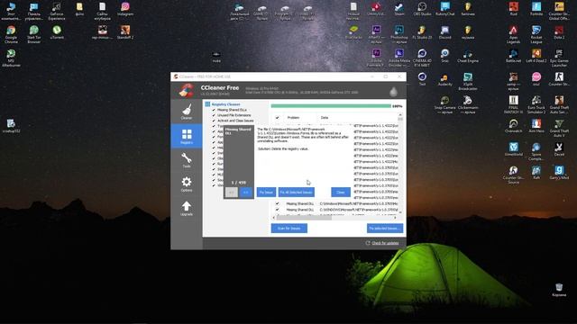Uncheck the Missing Shared DLL row above the last one
577x324 pixels.
[278, 203]
